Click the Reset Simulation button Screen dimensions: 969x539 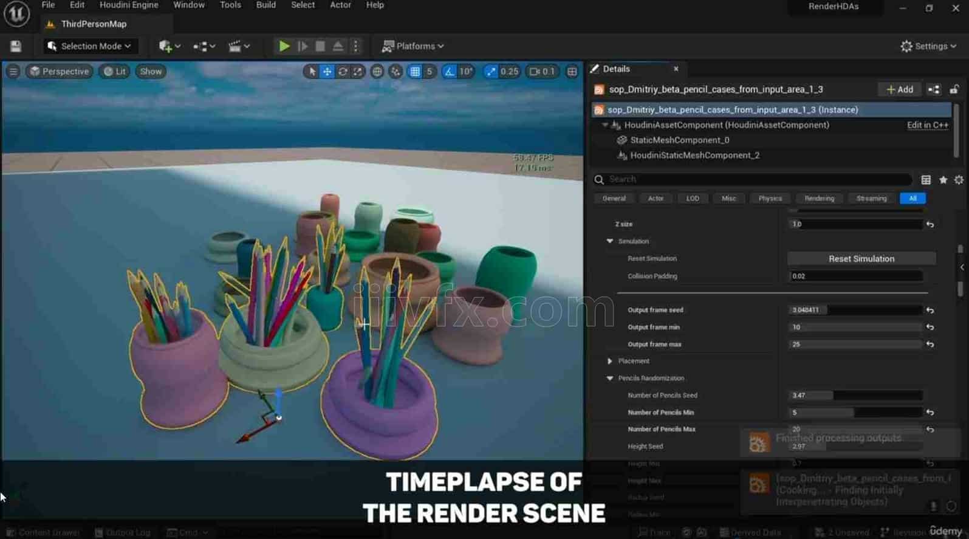[861, 259]
